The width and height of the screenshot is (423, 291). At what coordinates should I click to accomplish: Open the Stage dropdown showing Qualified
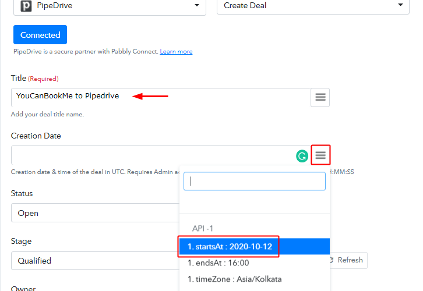tap(95, 261)
